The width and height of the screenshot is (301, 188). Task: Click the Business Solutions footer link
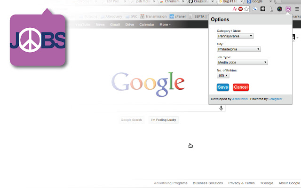(208, 183)
